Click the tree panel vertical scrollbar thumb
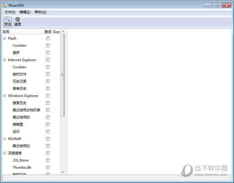Image resolution: width=234 pixels, height=183 pixels. [63, 75]
